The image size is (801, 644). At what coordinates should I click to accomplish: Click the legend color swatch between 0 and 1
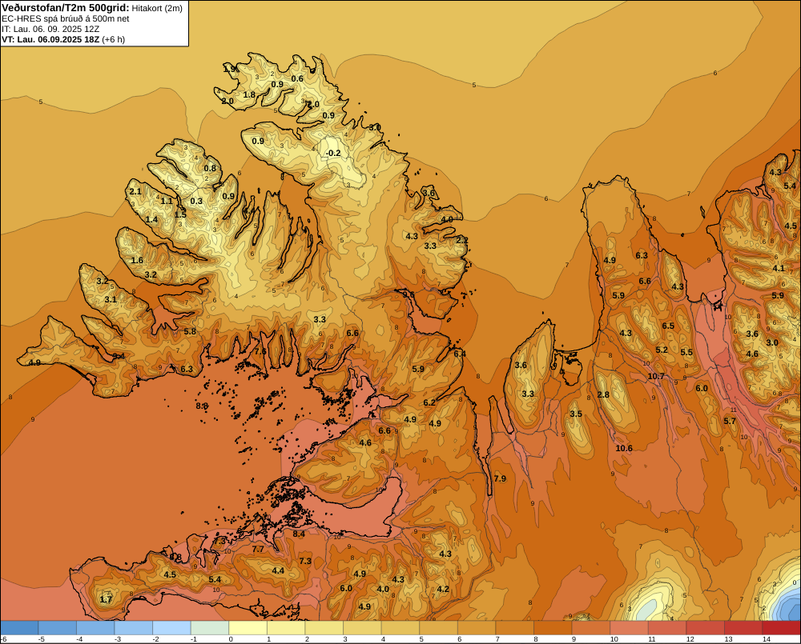tap(248, 628)
